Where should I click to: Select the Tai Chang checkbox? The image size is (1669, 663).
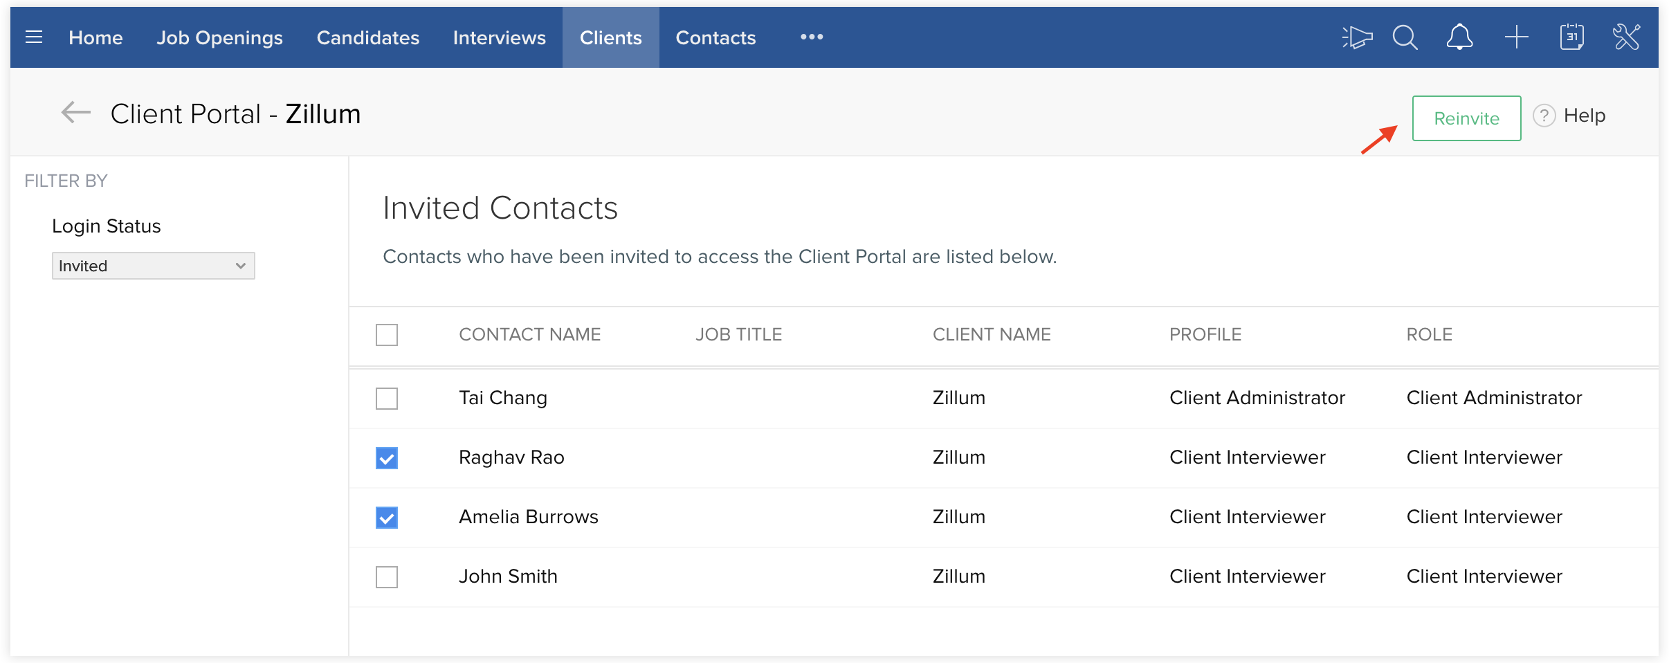tap(387, 399)
